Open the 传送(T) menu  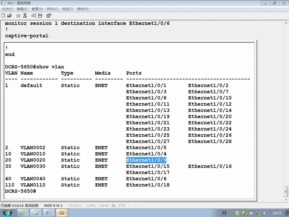click(67, 9)
